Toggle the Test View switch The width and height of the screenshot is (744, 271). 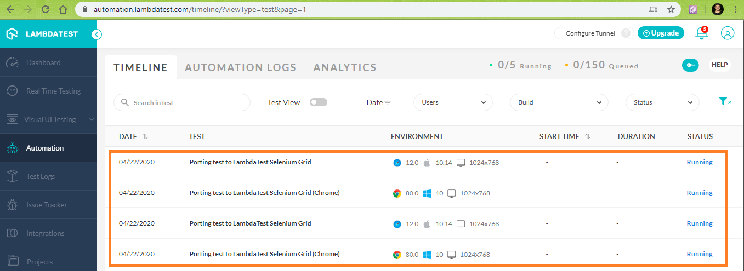pos(319,102)
